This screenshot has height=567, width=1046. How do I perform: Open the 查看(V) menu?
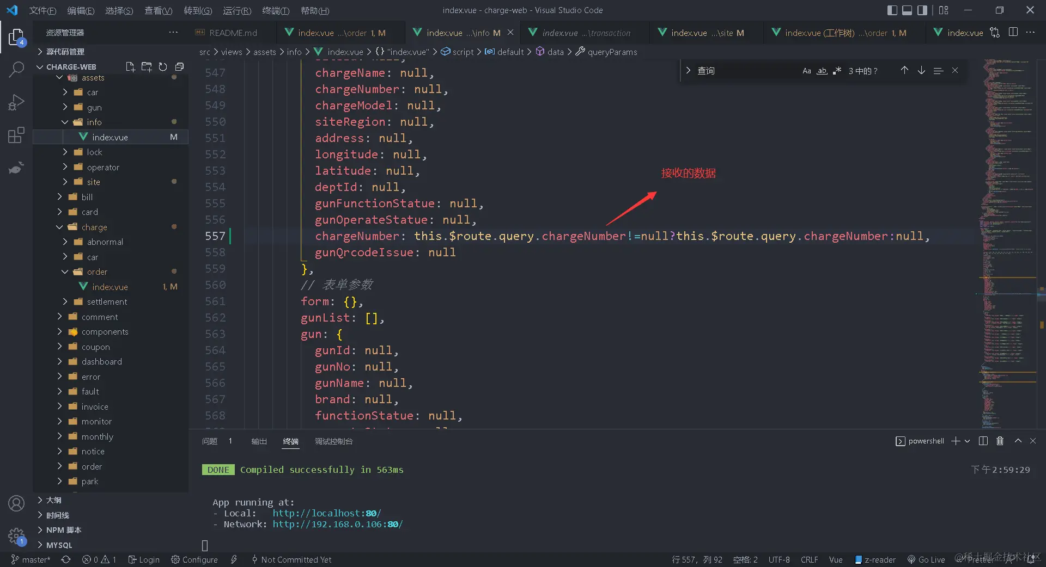158,10
